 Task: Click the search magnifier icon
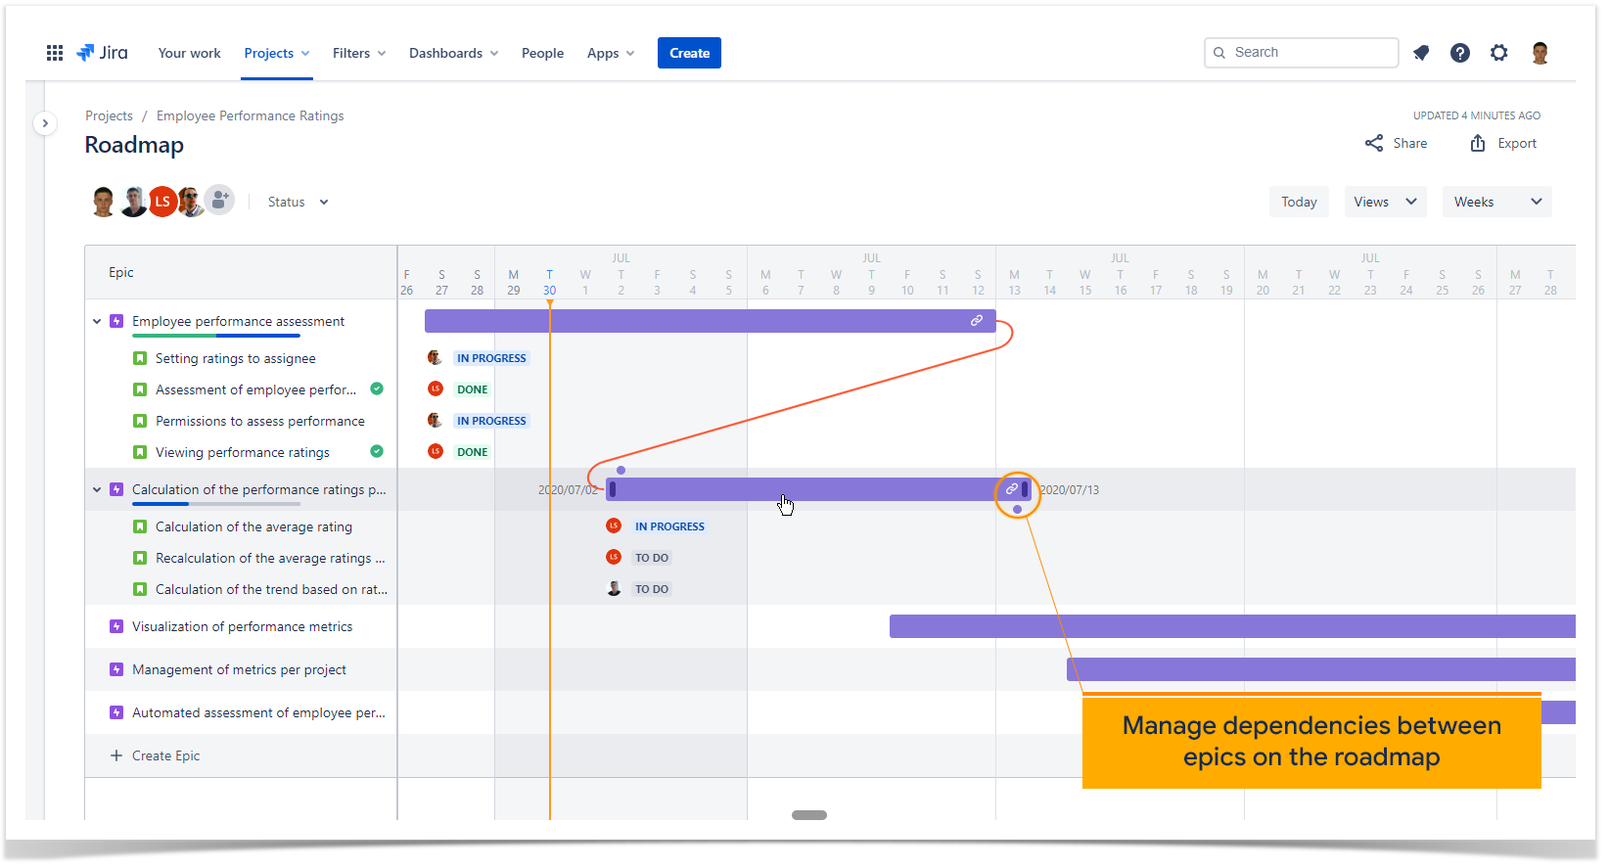click(x=1219, y=53)
